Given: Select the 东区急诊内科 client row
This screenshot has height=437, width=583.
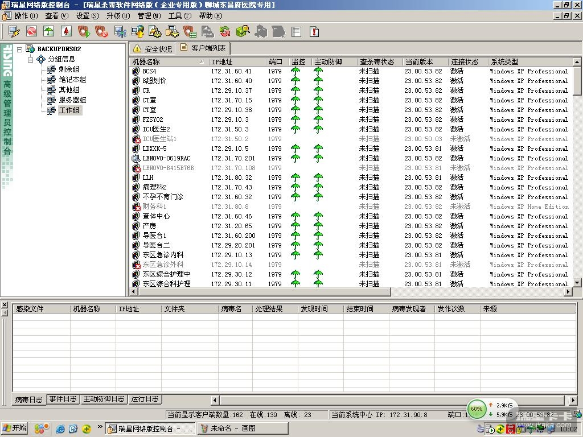Looking at the screenshot, I should [x=351, y=255].
